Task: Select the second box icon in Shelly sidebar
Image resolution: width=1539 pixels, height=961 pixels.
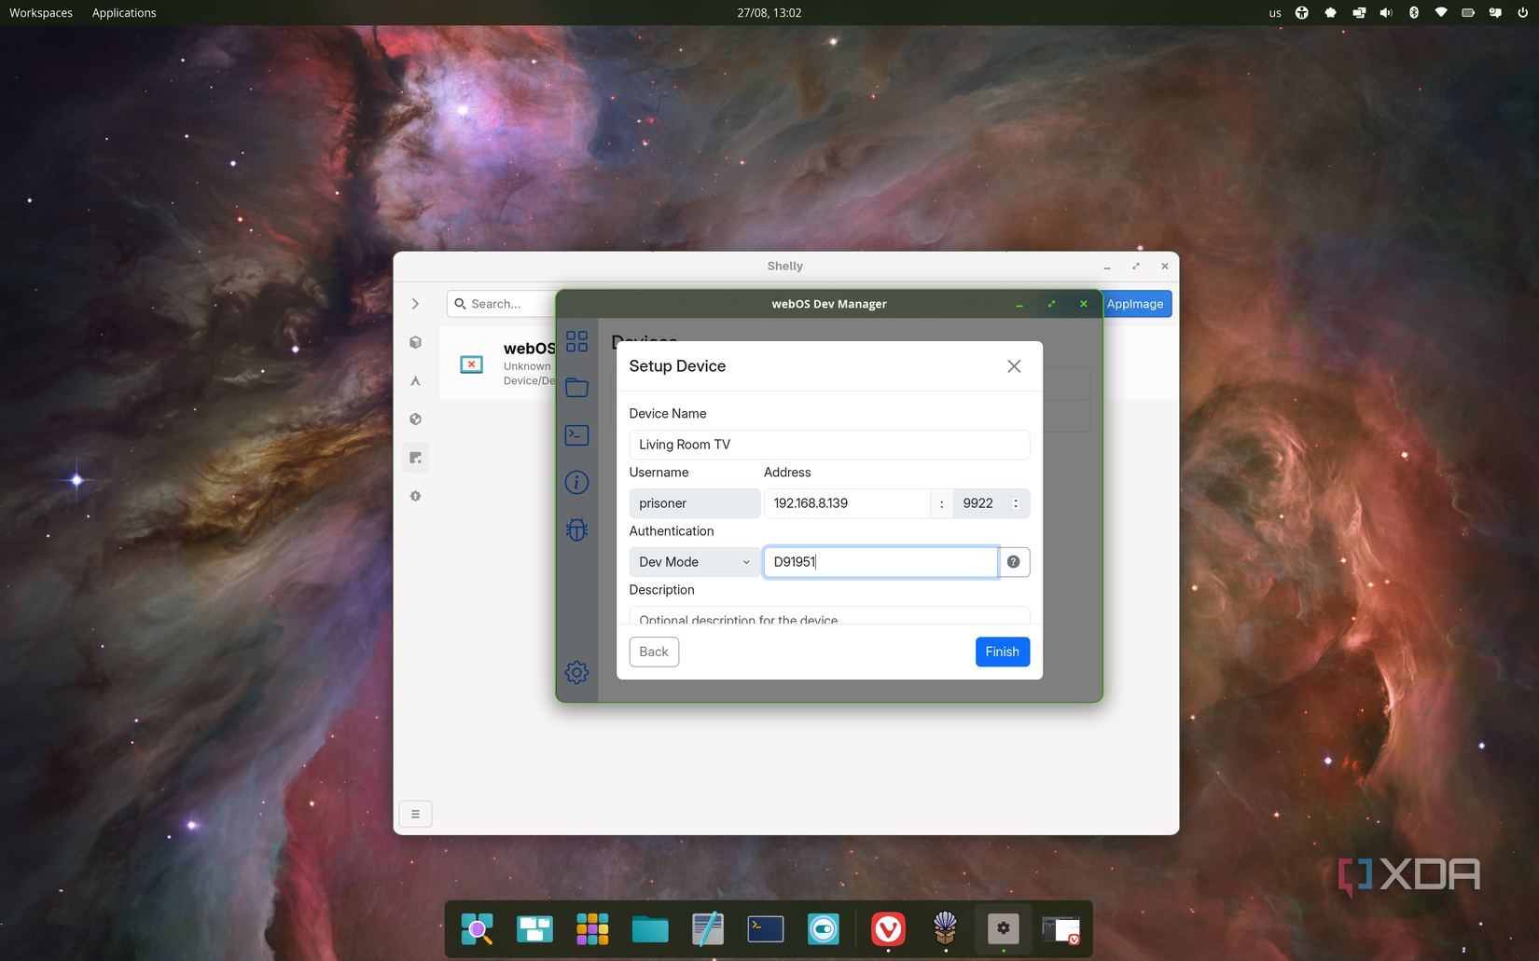Action: [415, 419]
